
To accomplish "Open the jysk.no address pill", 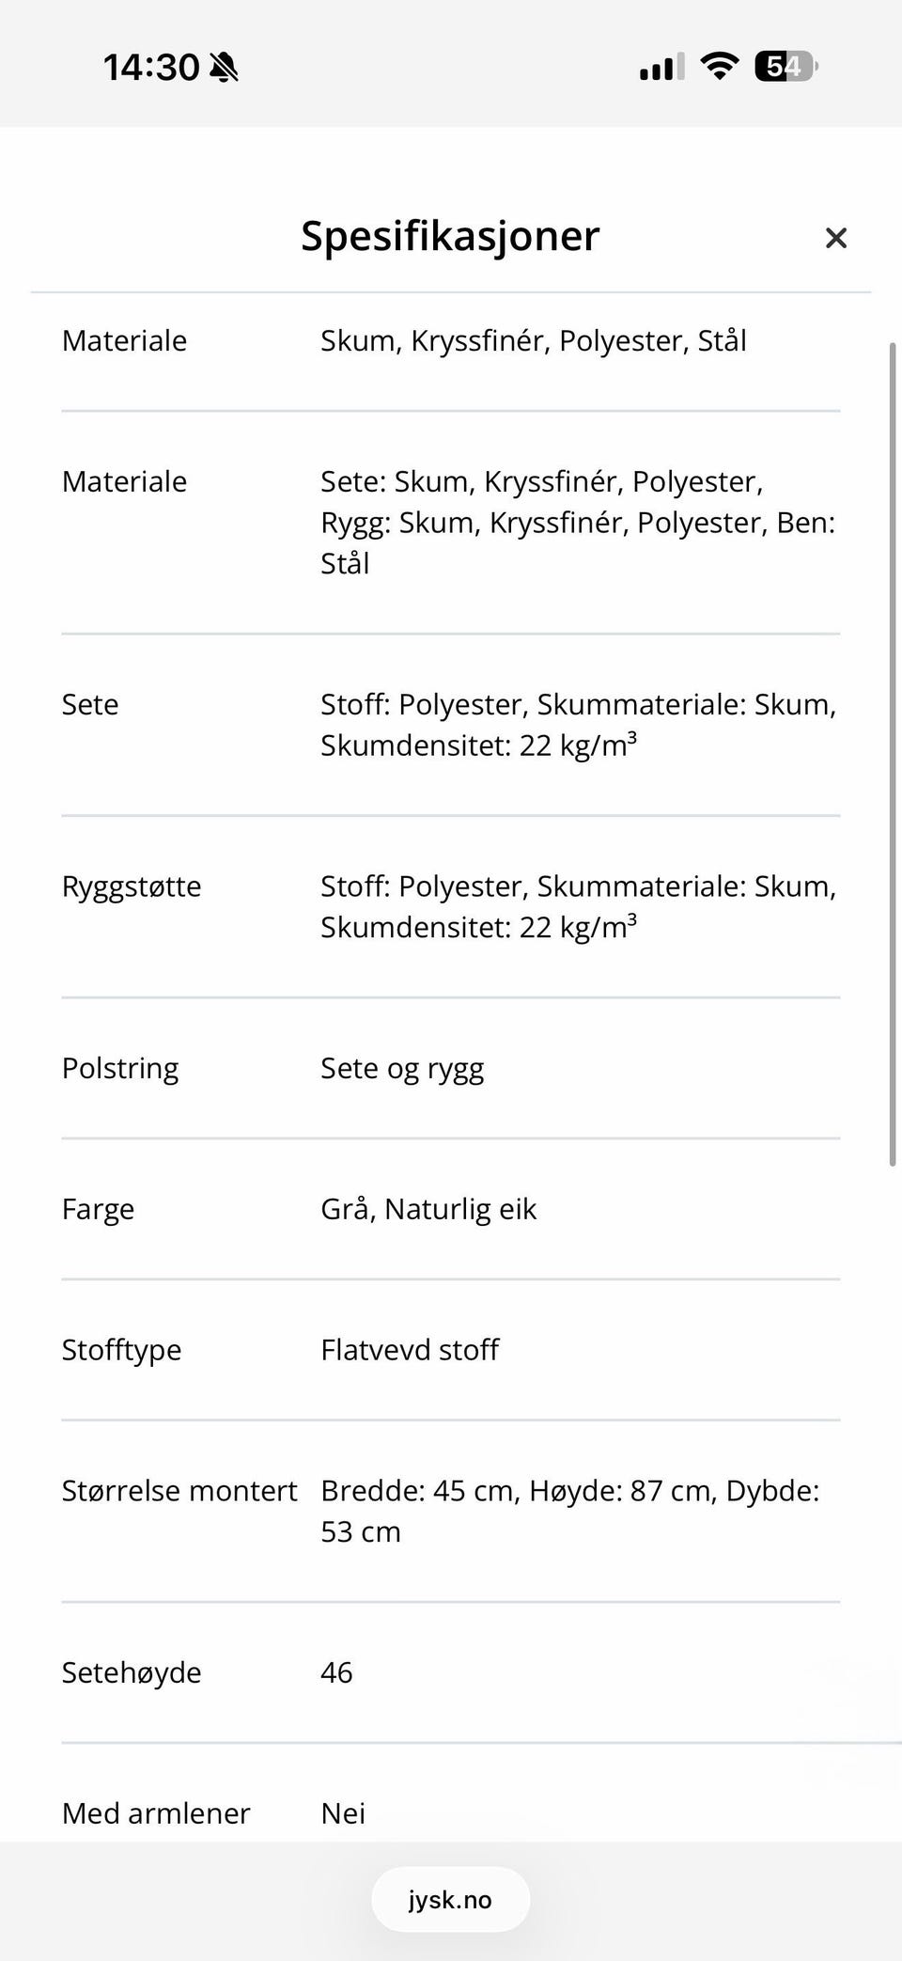I will (x=450, y=1899).
